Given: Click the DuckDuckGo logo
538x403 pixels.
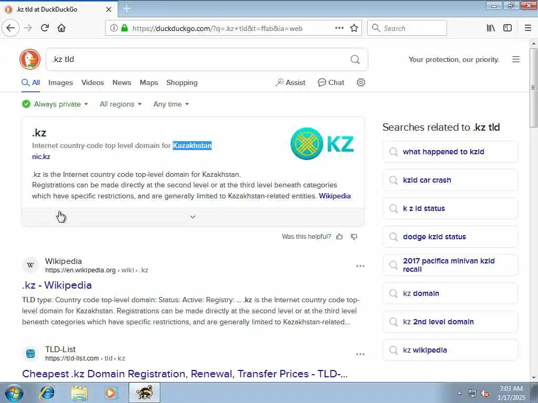Looking at the screenshot, I should click(30, 59).
